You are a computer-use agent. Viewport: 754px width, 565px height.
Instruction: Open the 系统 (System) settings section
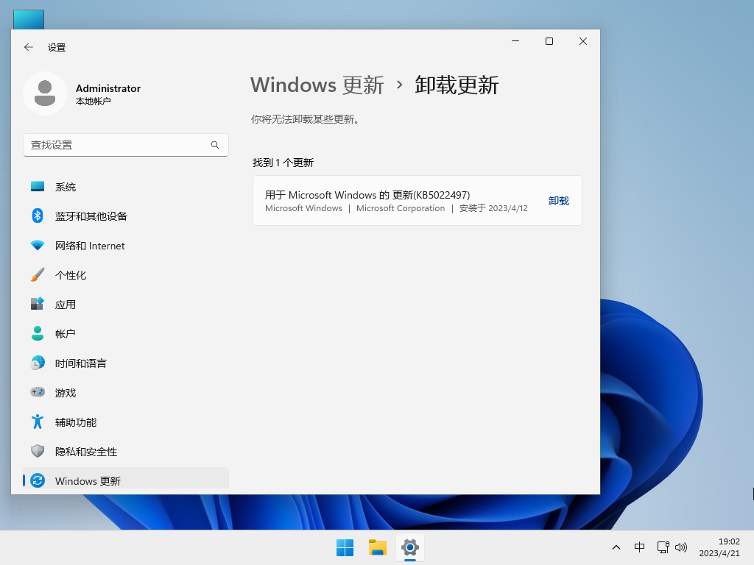click(66, 186)
